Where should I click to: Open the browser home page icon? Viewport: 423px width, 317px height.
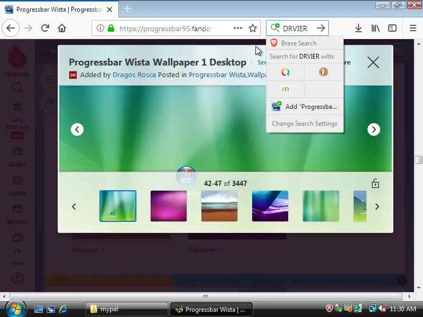(x=62, y=28)
